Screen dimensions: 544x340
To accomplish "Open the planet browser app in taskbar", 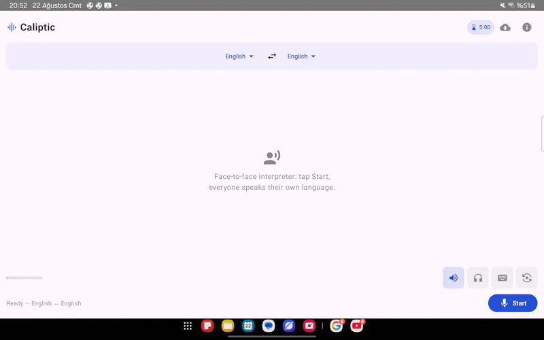I will [x=288, y=326].
